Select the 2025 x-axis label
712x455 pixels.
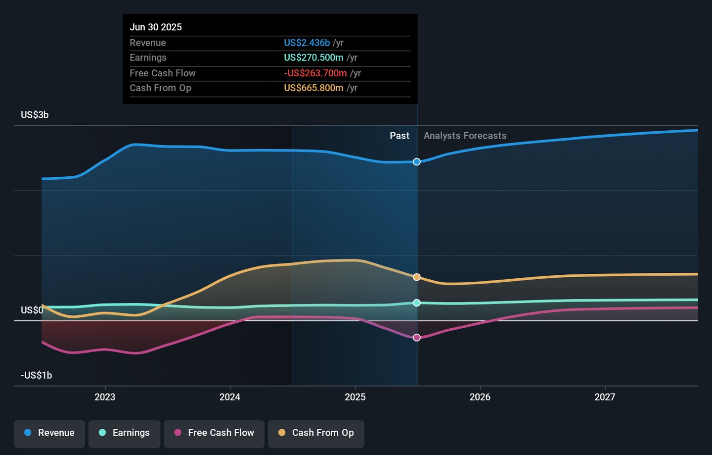pyautogui.click(x=355, y=397)
